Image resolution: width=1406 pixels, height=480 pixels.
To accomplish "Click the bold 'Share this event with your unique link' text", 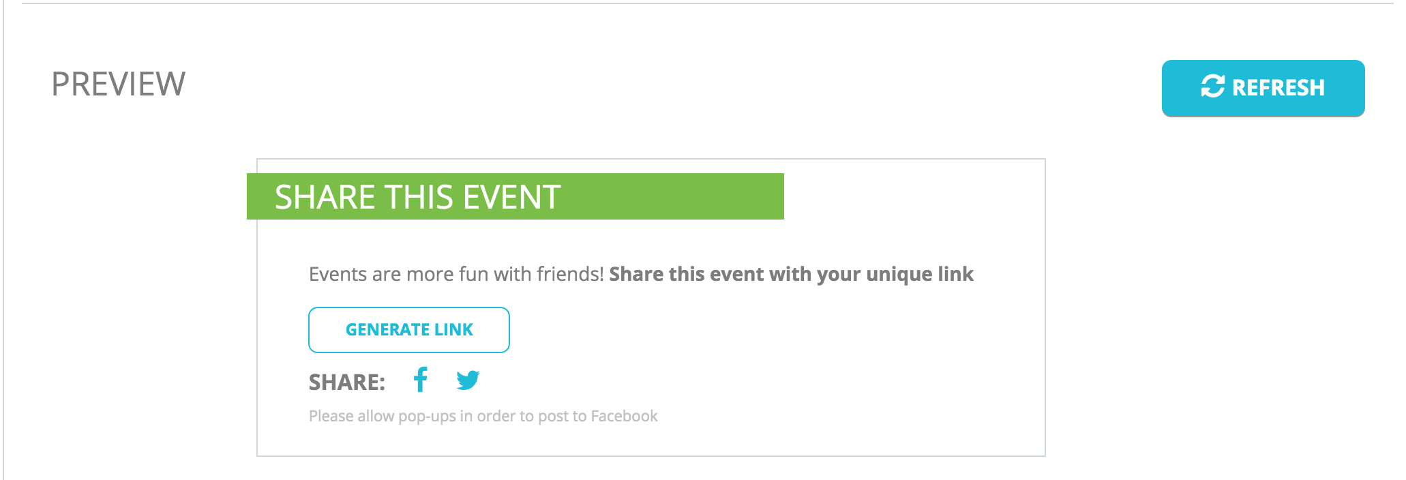I will (791, 274).
